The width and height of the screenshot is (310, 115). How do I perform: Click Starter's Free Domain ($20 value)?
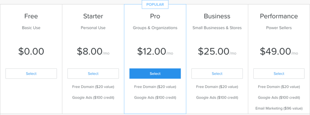pyautogui.click(x=93, y=87)
